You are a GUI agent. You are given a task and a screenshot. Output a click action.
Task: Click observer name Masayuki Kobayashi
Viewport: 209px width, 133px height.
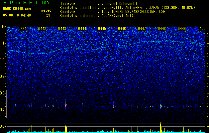point(119,4)
